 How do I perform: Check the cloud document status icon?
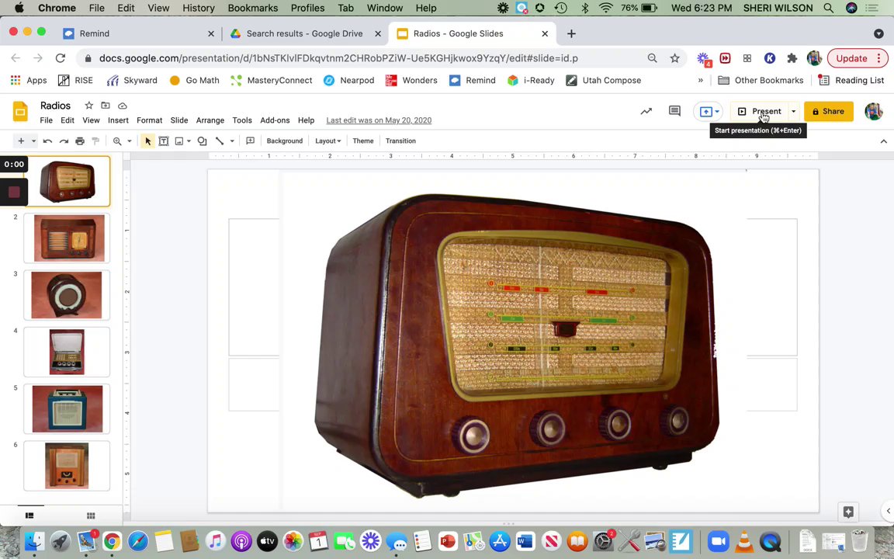pyautogui.click(x=122, y=106)
